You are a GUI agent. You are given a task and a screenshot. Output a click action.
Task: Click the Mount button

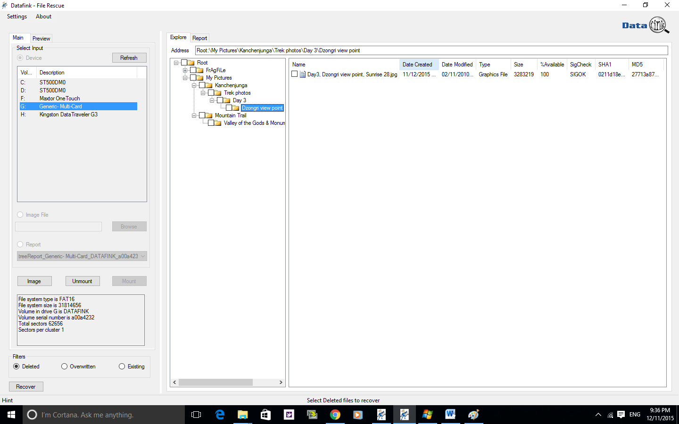coord(129,281)
